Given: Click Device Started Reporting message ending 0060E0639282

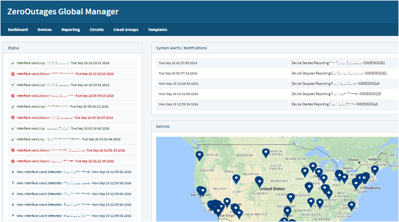Looking at the screenshot, I should 338,63.
